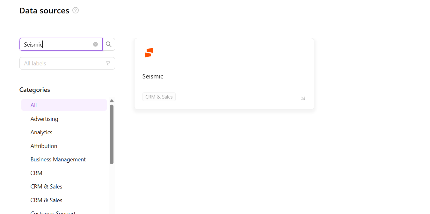The width and height of the screenshot is (430, 214).
Task: Pick the Business Management category
Action: tap(58, 159)
